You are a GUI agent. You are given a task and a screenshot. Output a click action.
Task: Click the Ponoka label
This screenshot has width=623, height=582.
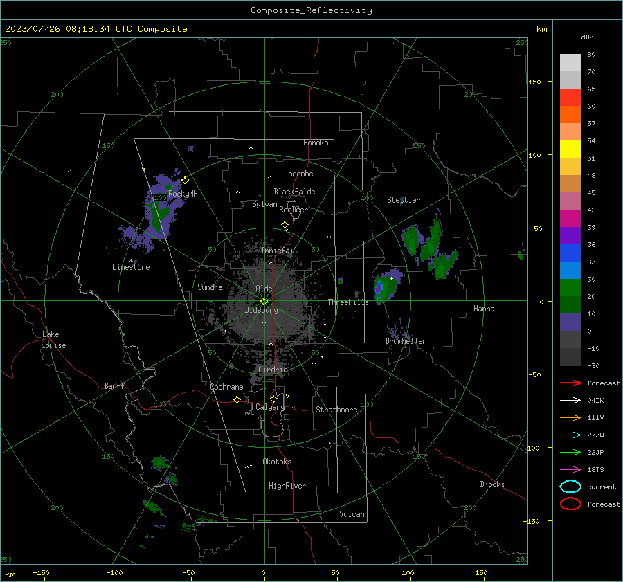(x=316, y=143)
